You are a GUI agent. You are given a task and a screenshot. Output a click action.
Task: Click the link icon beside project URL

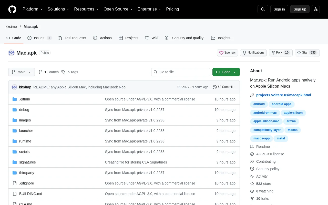pyautogui.click(x=252, y=95)
